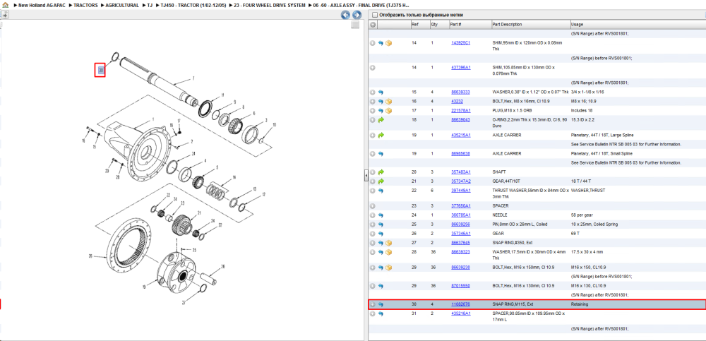This screenshot has width=706, height=341.
Task: Select callout 30 in the diagram
Action: coord(100,71)
